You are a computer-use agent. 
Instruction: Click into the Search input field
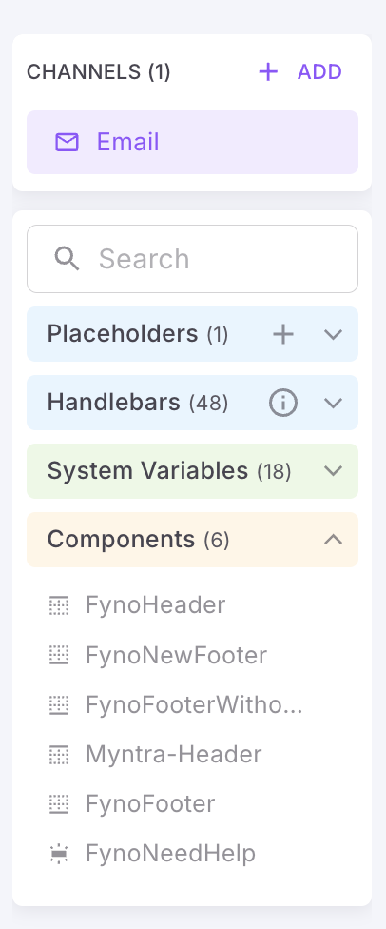[x=192, y=259]
